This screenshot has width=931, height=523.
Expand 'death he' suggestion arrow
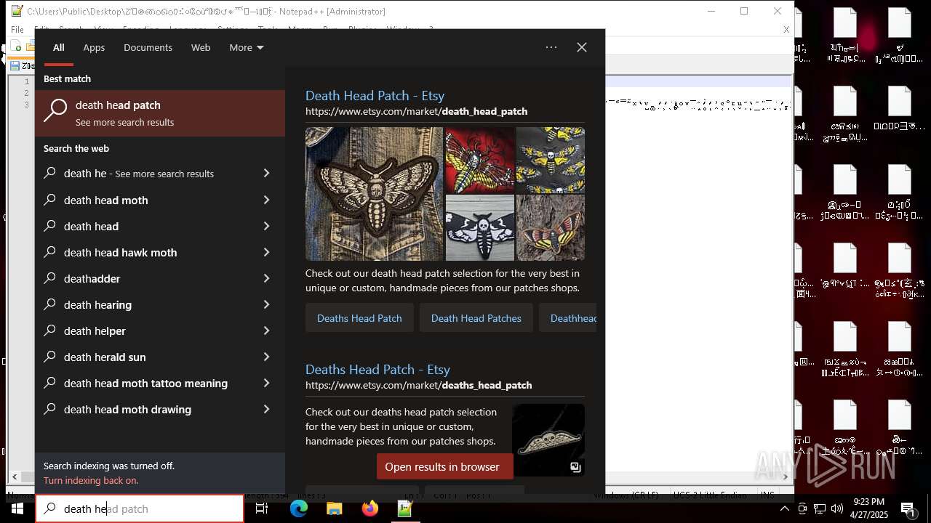tap(266, 174)
